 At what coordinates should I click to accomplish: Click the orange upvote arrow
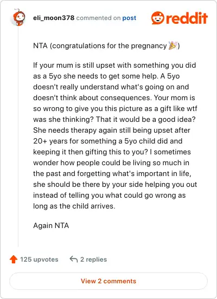tap(14, 259)
